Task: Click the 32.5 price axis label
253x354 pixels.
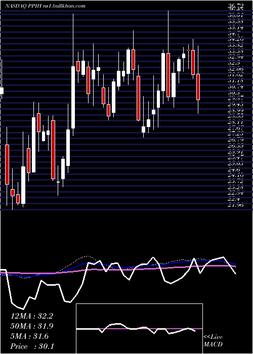Action: coord(234,63)
